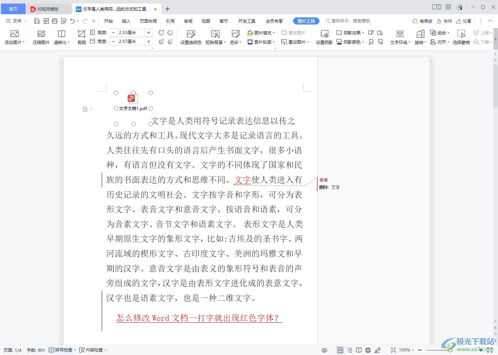Decrease picture contrast icon
Viewport: 498px width, 355px height.
coord(170,33)
